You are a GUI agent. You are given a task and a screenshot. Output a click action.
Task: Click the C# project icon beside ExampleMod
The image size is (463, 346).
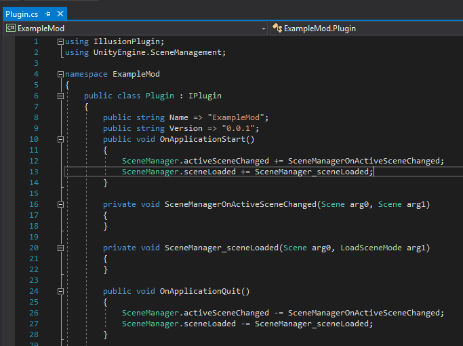tap(11, 28)
